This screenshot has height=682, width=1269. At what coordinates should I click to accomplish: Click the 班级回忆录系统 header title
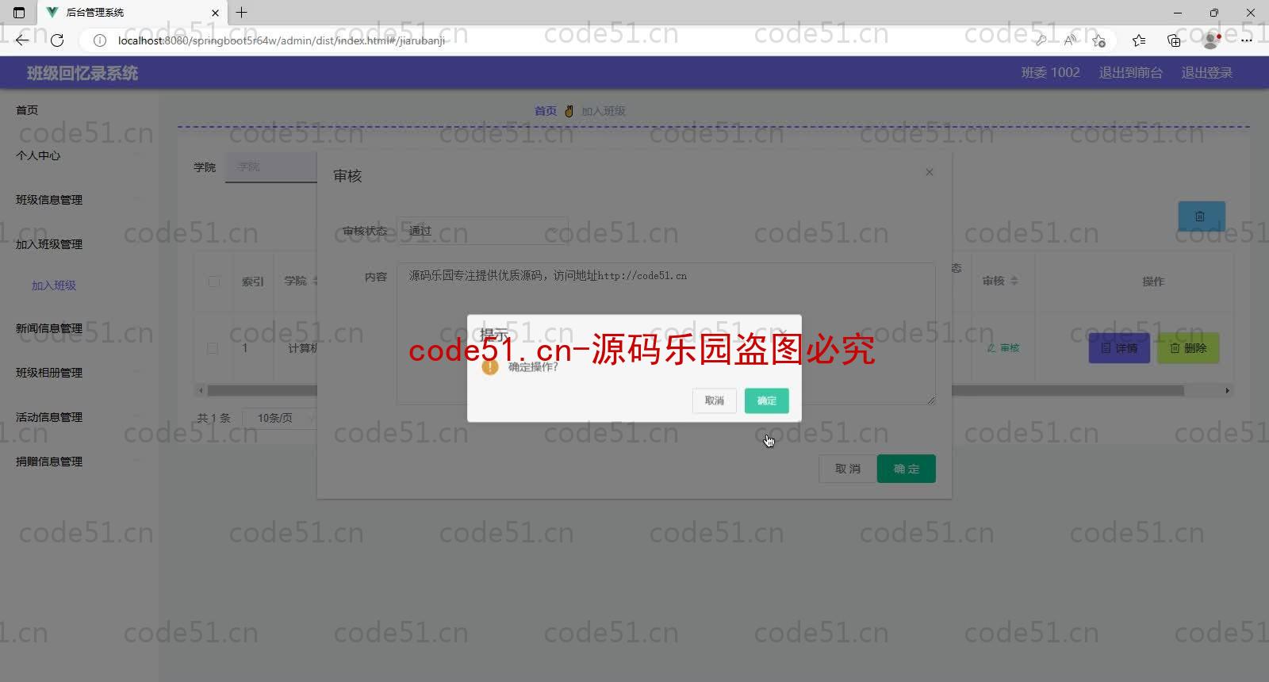[82, 73]
